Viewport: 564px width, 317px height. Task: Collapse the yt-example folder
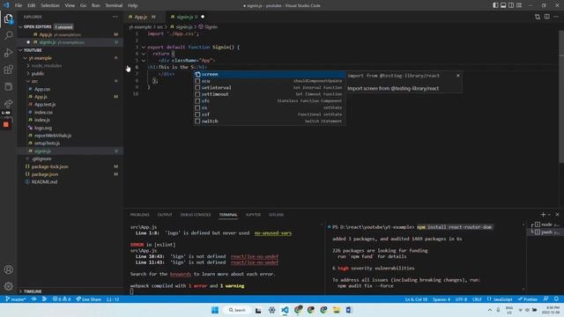point(26,58)
